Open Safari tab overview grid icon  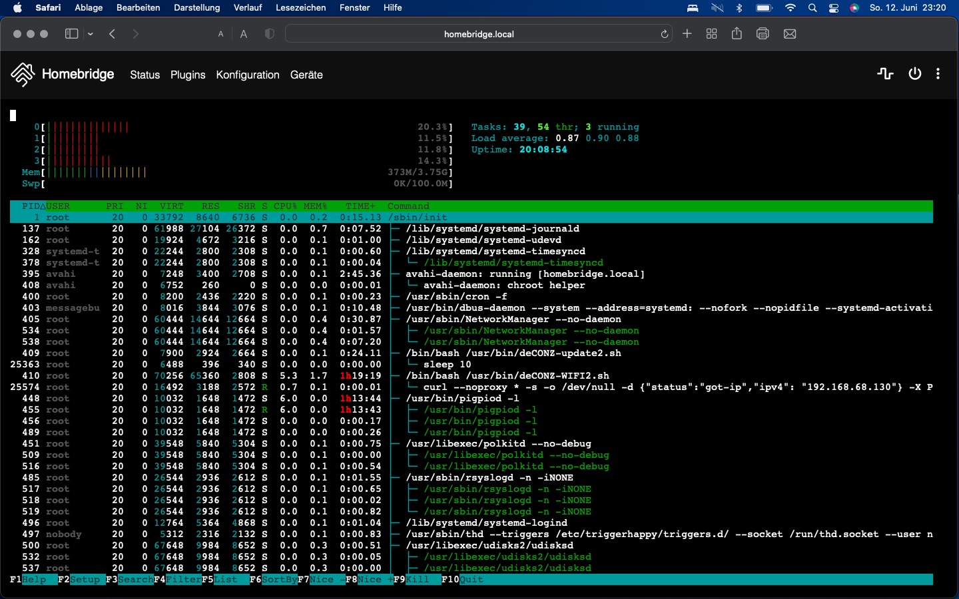(x=711, y=34)
